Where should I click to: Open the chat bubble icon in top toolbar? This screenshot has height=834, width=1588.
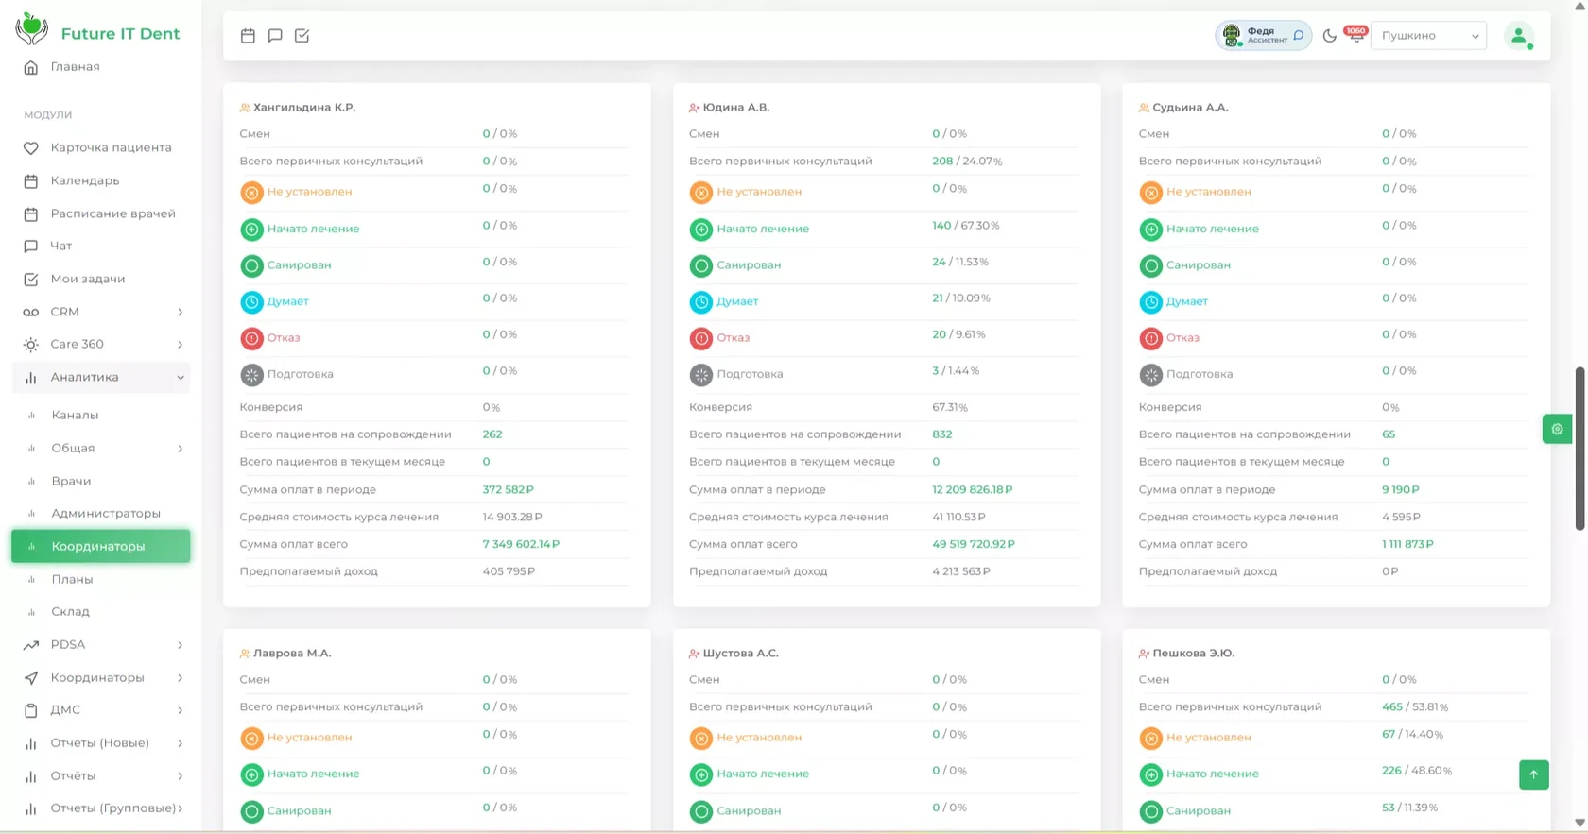275,36
